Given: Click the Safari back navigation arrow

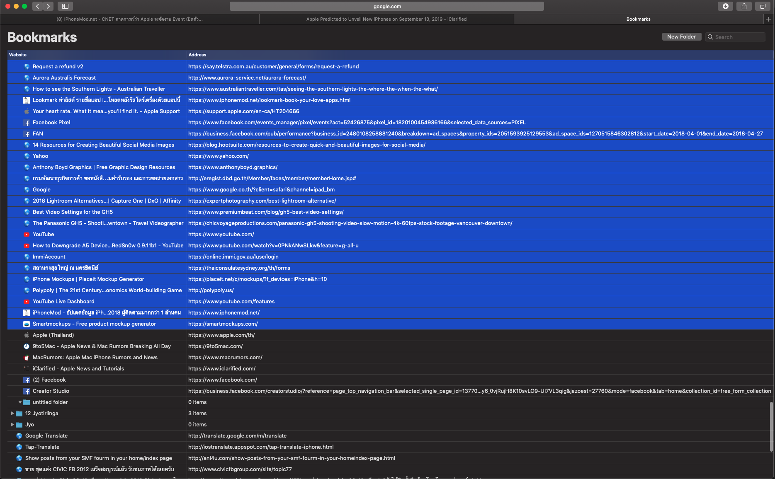Looking at the screenshot, I should [x=38, y=6].
